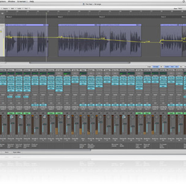Open the cyan send slot on channel strip 7

26,97
